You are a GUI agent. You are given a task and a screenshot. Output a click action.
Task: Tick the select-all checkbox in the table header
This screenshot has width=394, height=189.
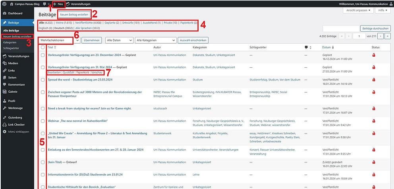[42, 48]
